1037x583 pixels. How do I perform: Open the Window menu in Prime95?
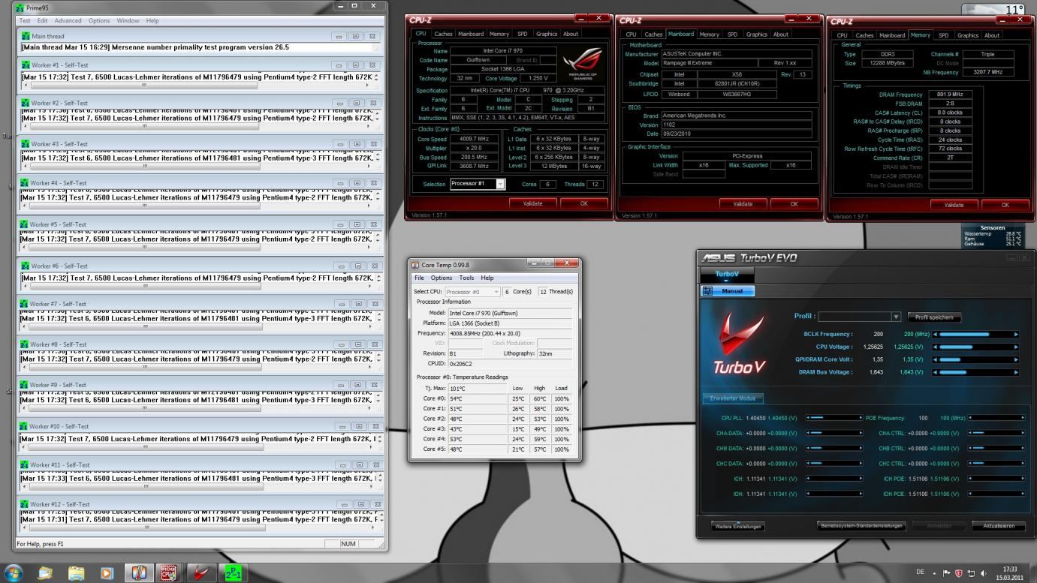pyautogui.click(x=128, y=21)
